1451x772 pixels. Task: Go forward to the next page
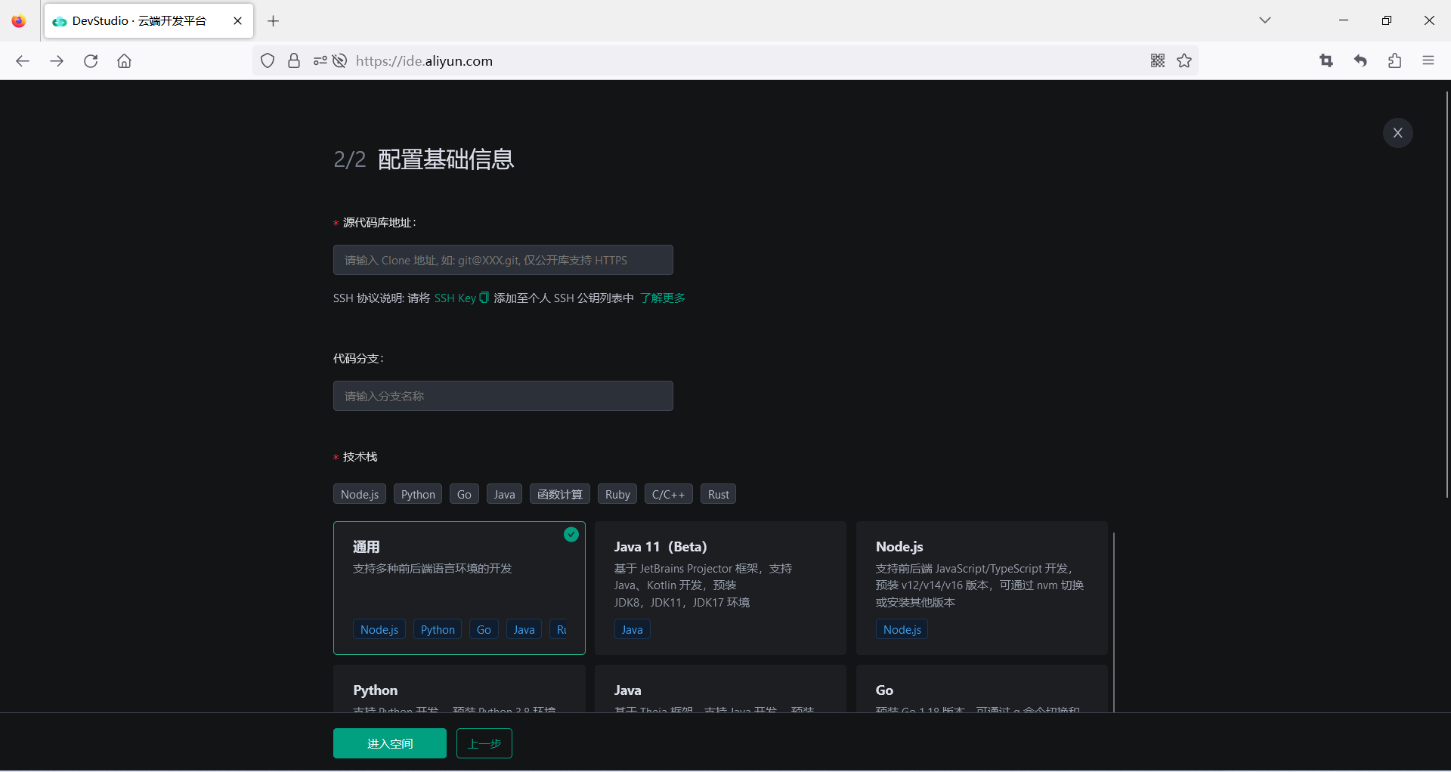coord(57,61)
